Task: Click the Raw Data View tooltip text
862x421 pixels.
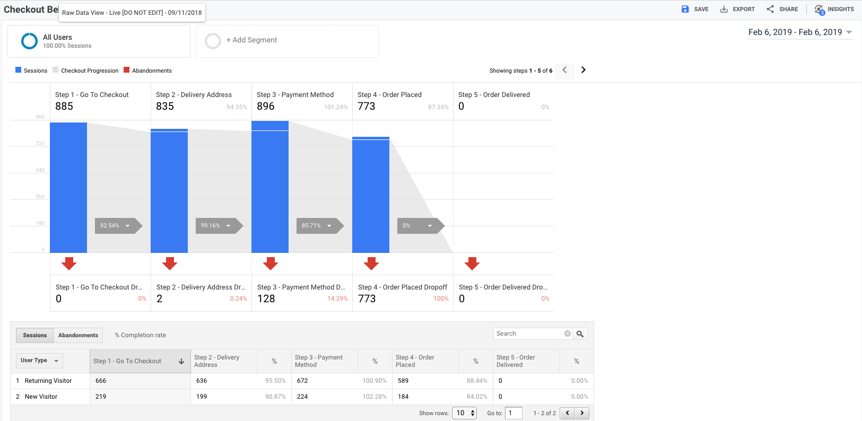Action: coord(132,13)
